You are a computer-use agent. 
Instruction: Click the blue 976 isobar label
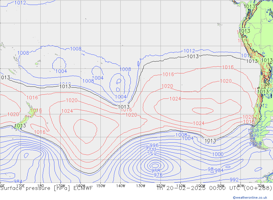click(x=158, y=175)
